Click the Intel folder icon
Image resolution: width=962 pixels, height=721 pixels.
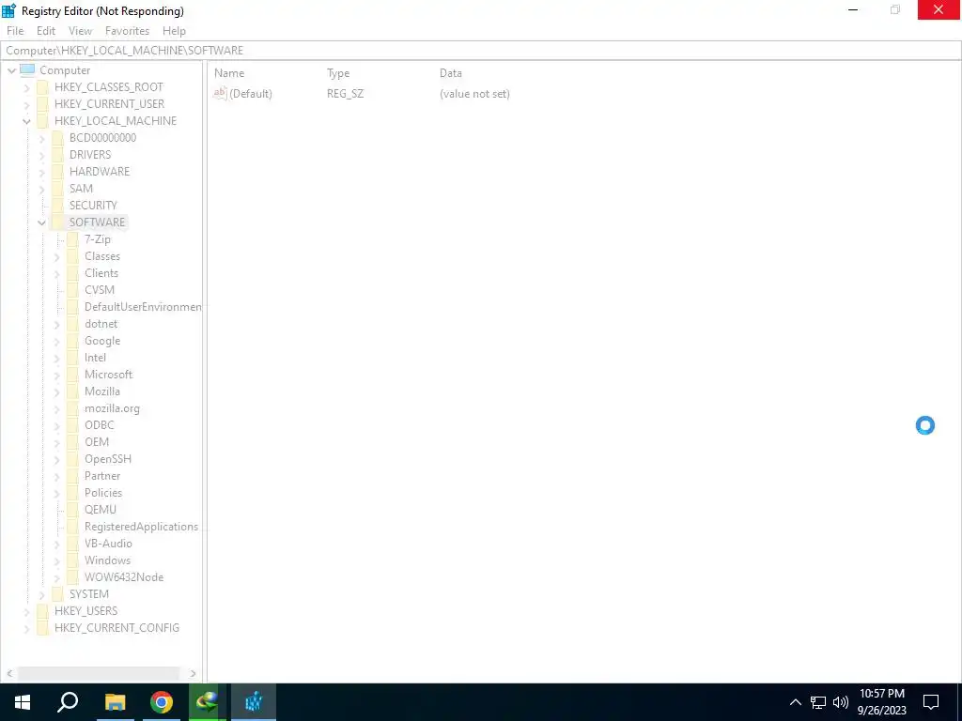[x=73, y=358]
